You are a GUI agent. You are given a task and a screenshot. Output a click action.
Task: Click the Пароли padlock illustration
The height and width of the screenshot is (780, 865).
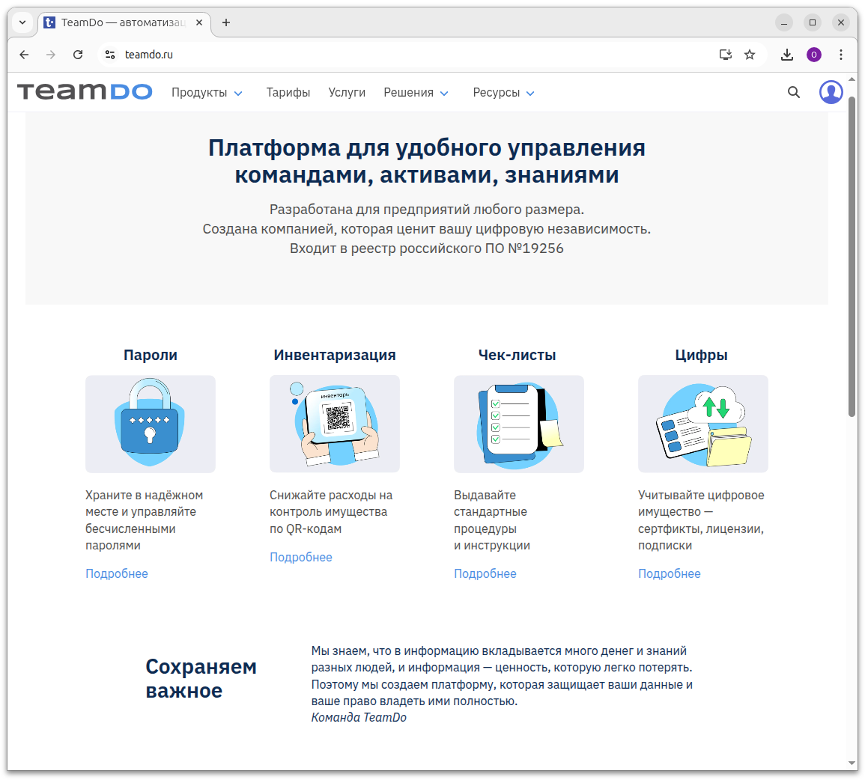pos(150,424)
